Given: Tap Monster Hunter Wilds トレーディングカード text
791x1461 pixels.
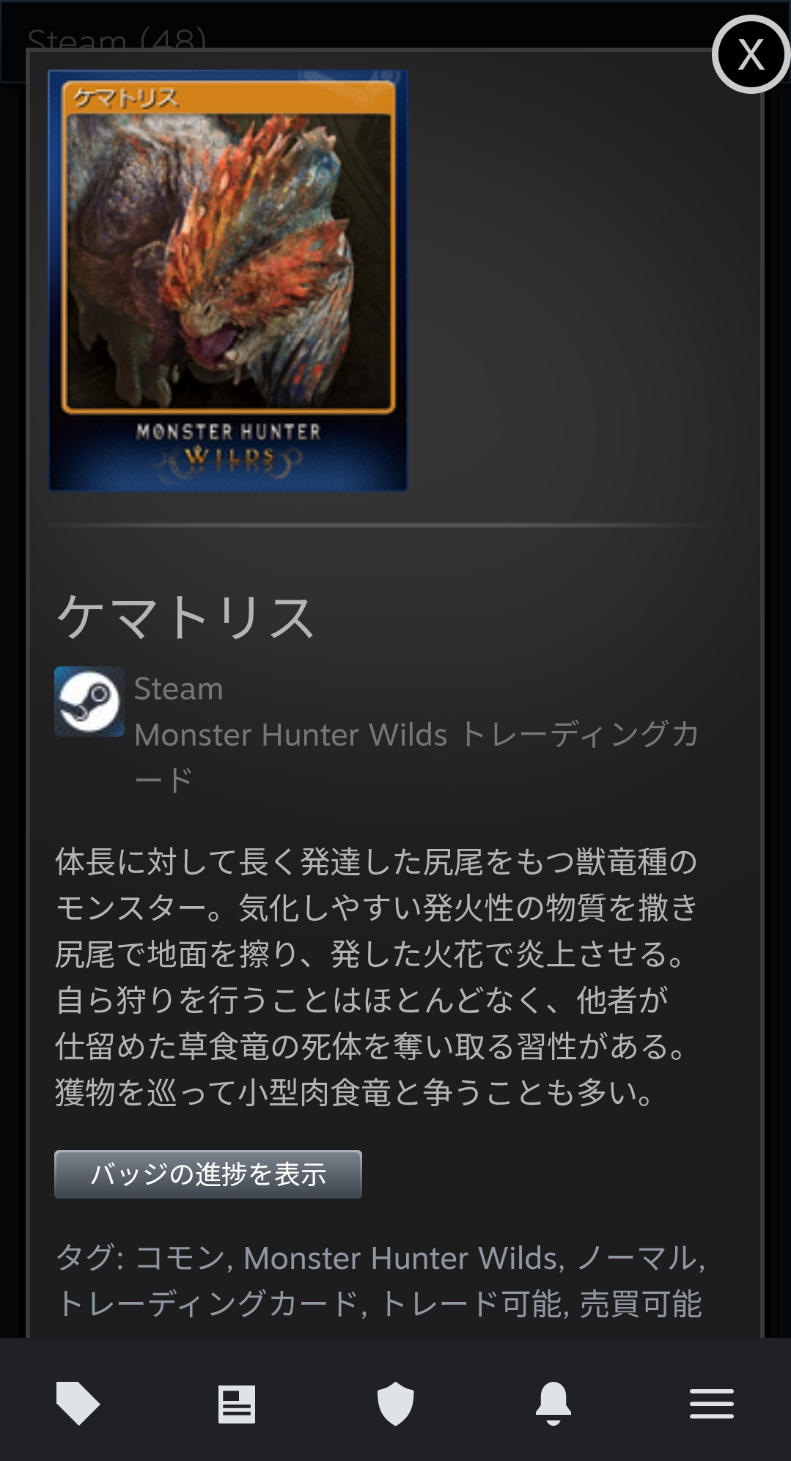Looking at the screenshot, I should pyautogui.click(x=416, y=757).
